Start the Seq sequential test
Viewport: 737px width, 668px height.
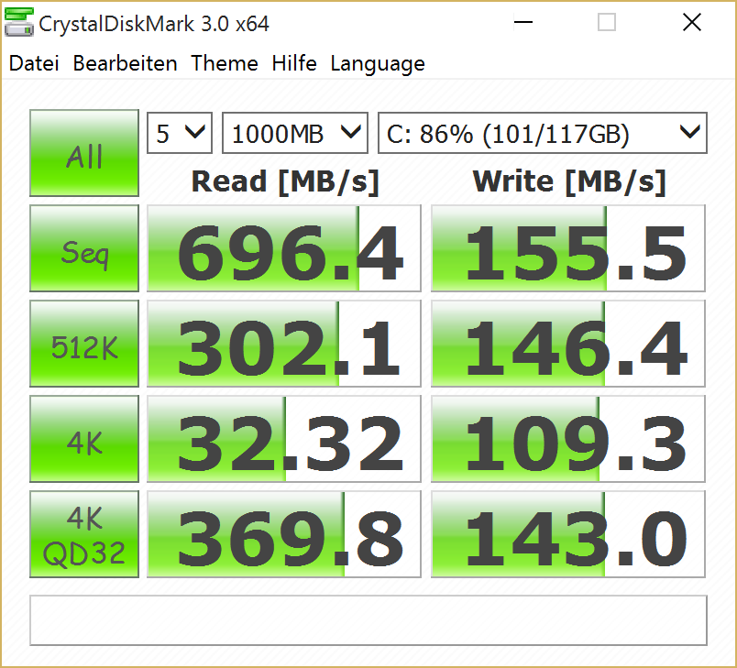click(x=84, y=248)
